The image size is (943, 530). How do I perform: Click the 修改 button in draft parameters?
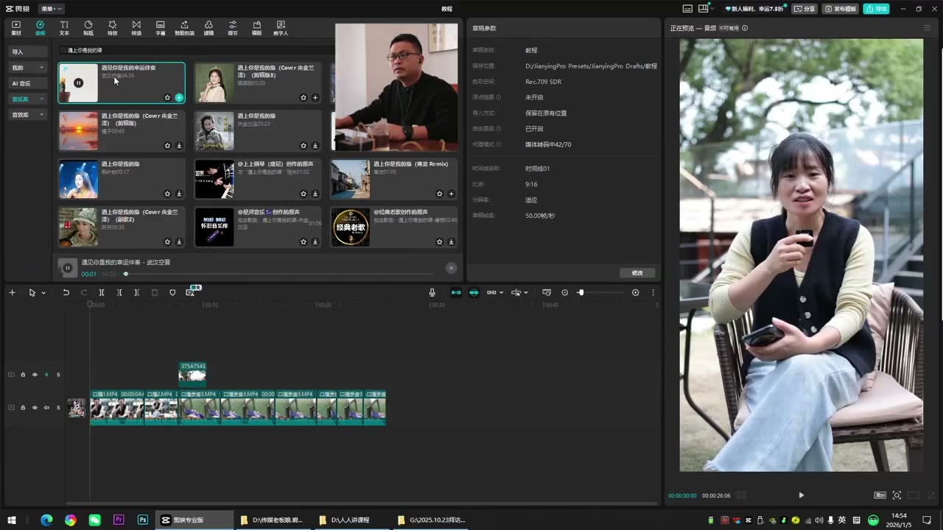(x=637, y=272)
